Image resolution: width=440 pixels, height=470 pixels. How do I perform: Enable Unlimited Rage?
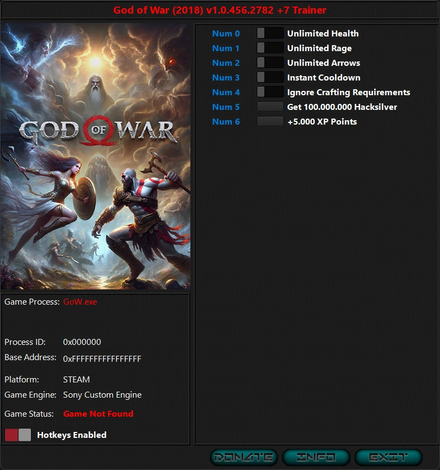click(270, 48)
